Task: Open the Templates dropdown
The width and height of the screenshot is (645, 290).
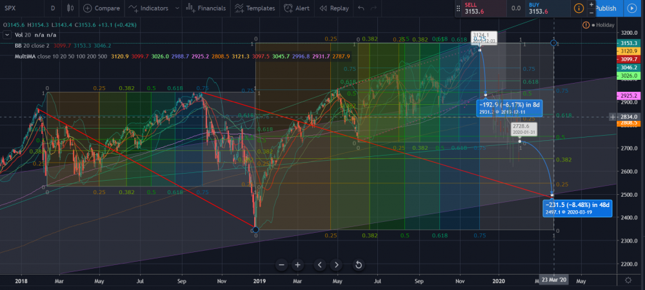Action: (255, 8)
